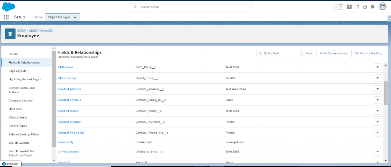
Task: Go to the Home tab
Action: (x=38, y=17)
